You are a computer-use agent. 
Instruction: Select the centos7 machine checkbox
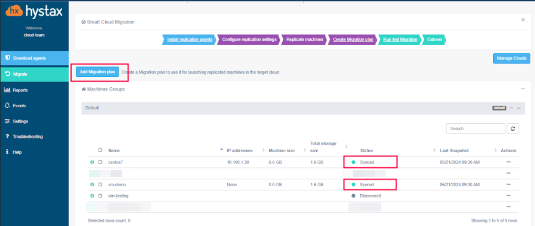tap(100, 162)
